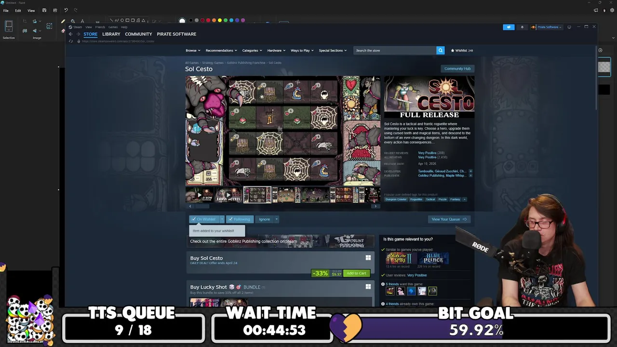The image size is (617, 347).
Task: Pick the red color swatch in Paint
Action: pyautogui.click(x=208, y=20)
